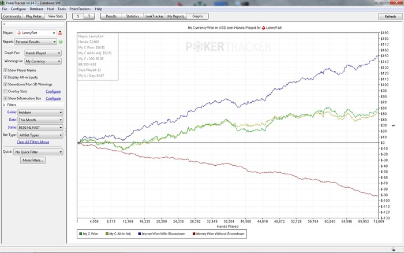The width and height of the screenshot is (404, 253).
Task: Click the yellow My C All-In Adj swatch
Action: [x=107, y=234]
